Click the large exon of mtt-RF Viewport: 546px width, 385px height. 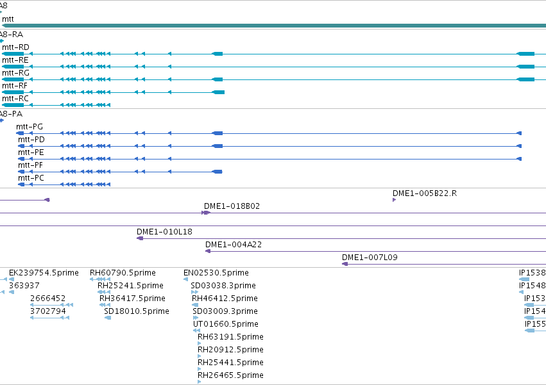pyautogui.click(x=218, y=92)
